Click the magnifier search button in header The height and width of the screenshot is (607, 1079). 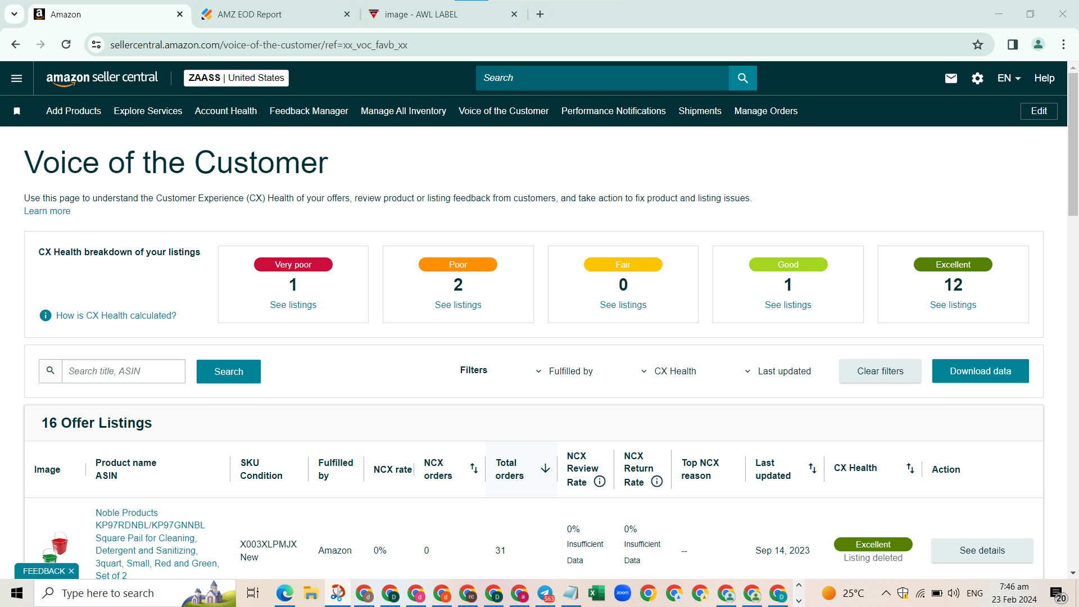tap(742, 78)
